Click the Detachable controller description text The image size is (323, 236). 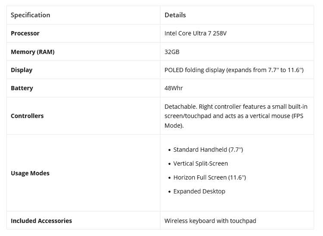pyautogui.click(x=236, y=107)
